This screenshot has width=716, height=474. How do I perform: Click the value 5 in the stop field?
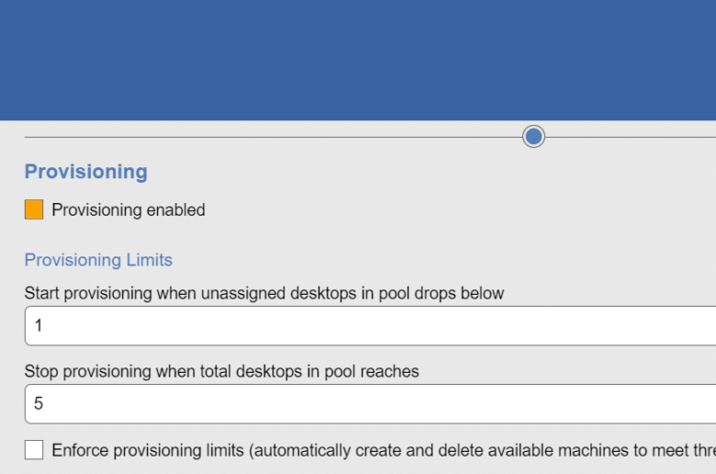pos(39,403)
